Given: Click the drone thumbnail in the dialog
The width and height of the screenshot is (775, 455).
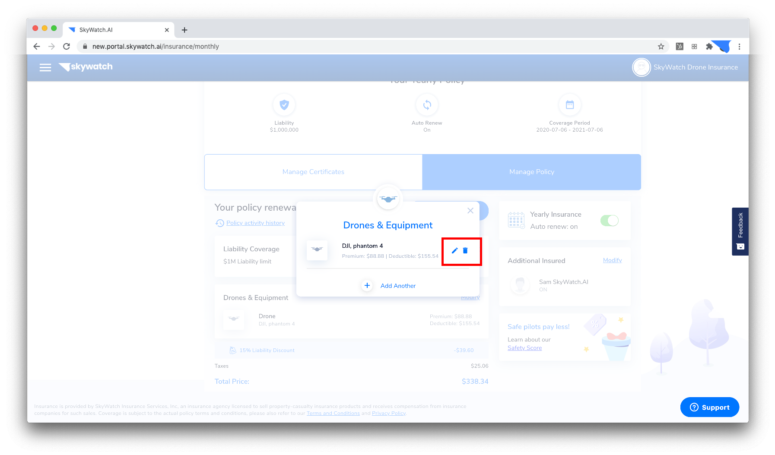Looking at the screenshot, I should tap(317, 250).
